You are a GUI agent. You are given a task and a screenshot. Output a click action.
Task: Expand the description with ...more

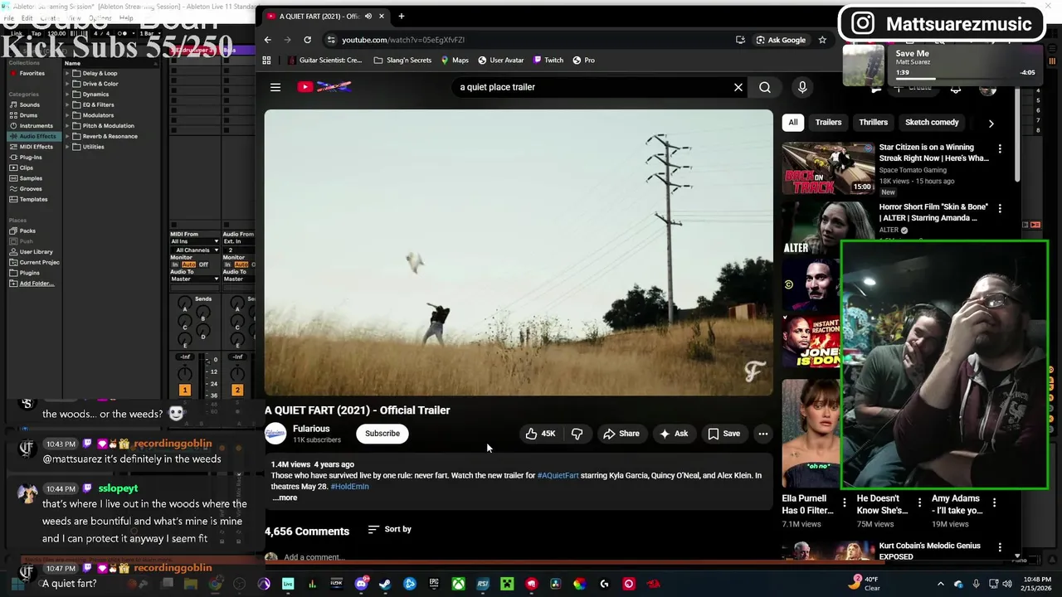coord(285,498)
